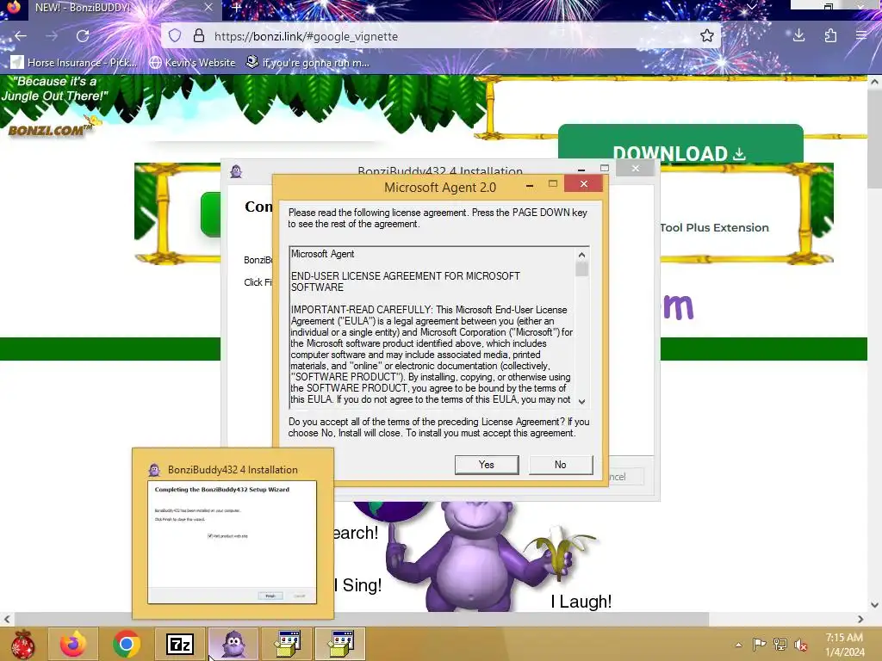Close the BonziBuddy432 4 Installation window
Image resolution: width=882 pixels, height=661 pixels.
pos(635,168)
